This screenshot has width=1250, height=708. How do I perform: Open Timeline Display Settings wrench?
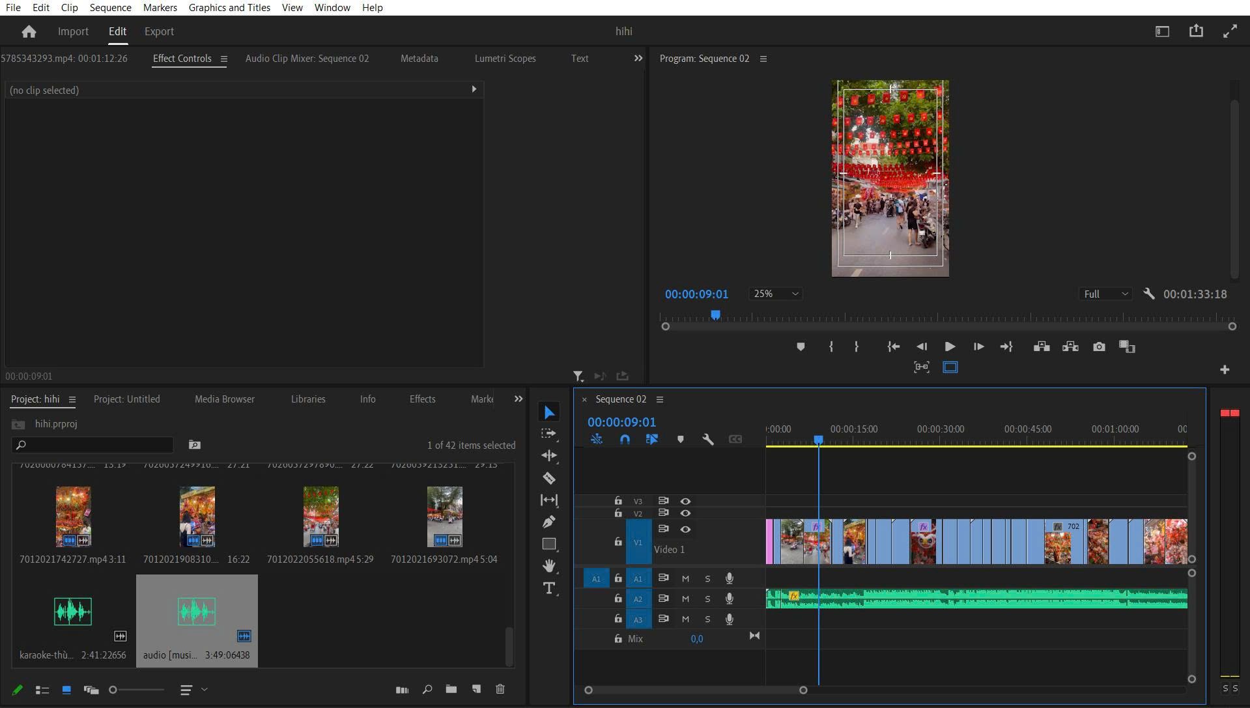coord(708,440)
